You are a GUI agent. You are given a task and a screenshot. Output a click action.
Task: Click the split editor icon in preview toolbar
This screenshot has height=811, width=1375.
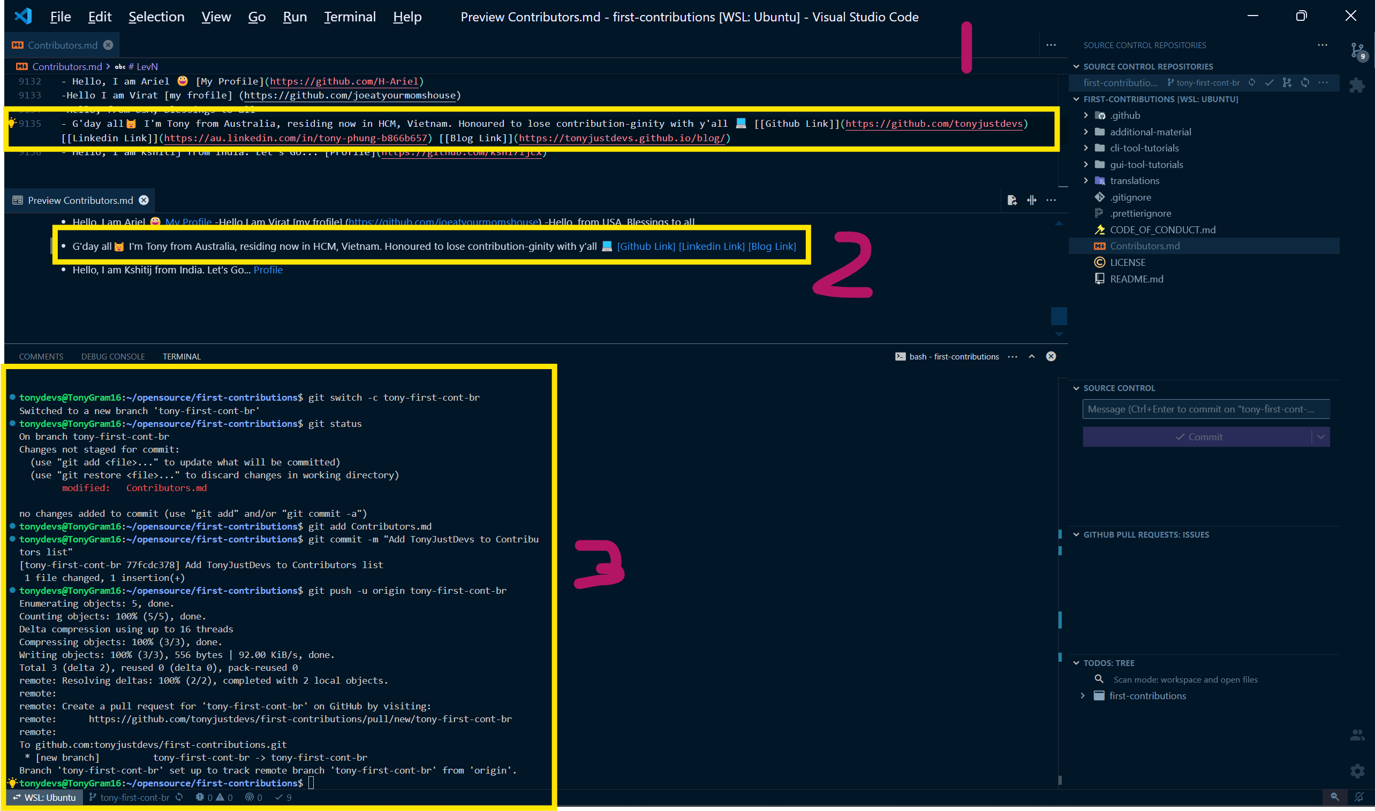tap(1032, 200)
